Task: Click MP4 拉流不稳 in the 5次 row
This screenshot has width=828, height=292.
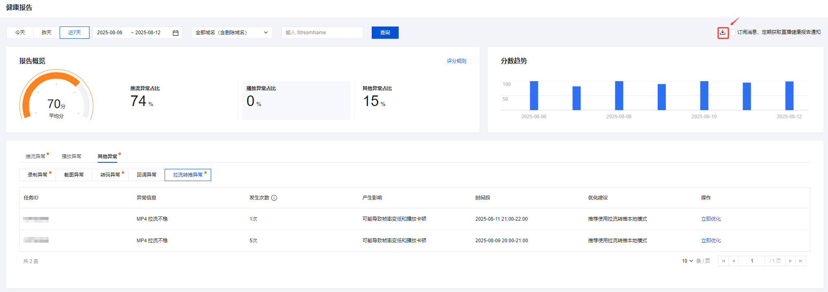Action: (x=152, y=241)
